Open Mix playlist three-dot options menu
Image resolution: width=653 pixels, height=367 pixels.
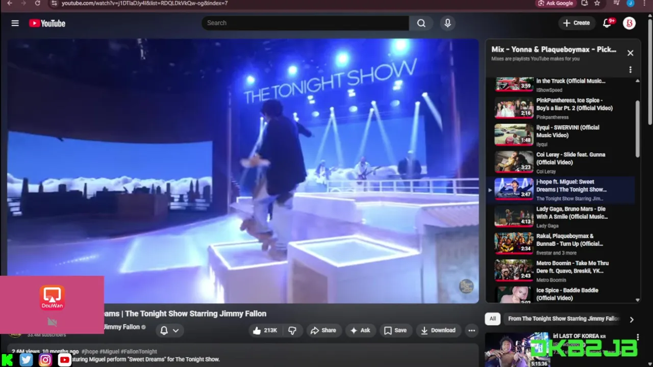coord(630,69)
